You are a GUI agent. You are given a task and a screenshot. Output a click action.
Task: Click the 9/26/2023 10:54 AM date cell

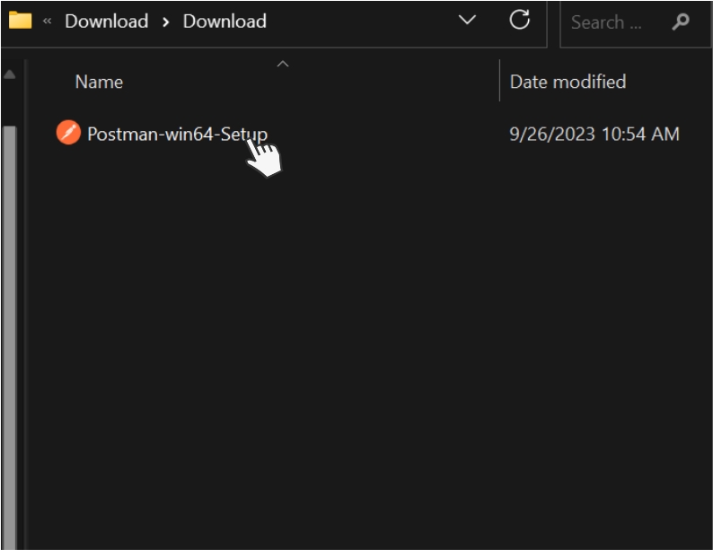(594, 134)
